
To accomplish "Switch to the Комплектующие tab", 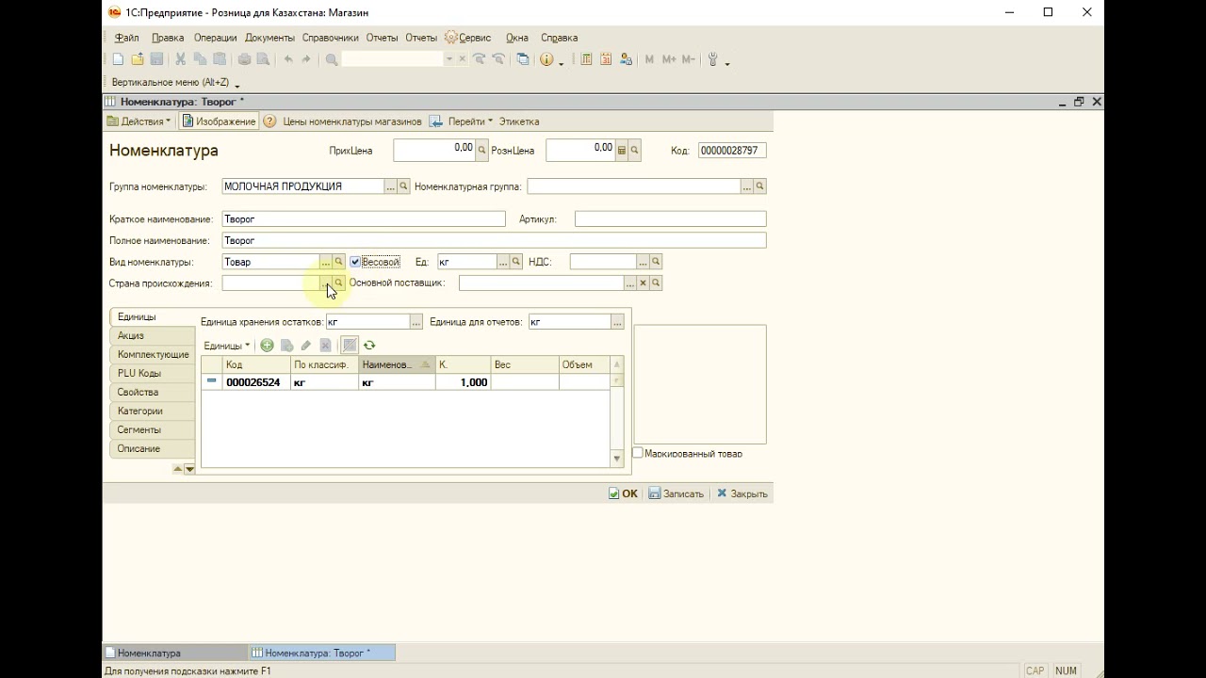I will (154, 355).
